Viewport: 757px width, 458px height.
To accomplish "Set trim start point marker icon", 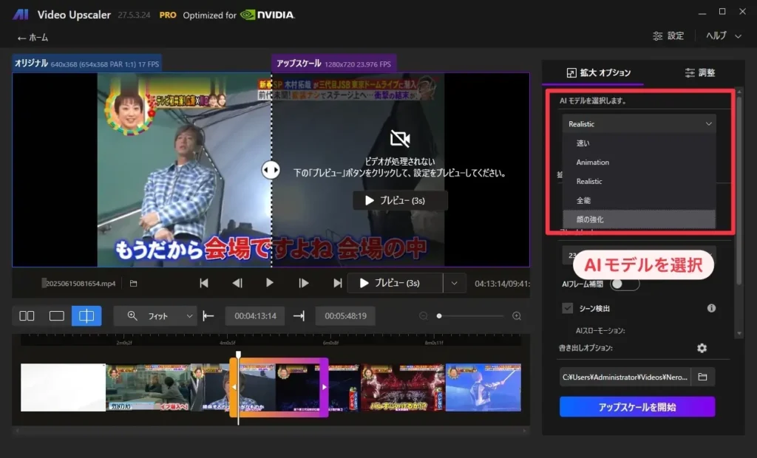I will click(208, 316).
